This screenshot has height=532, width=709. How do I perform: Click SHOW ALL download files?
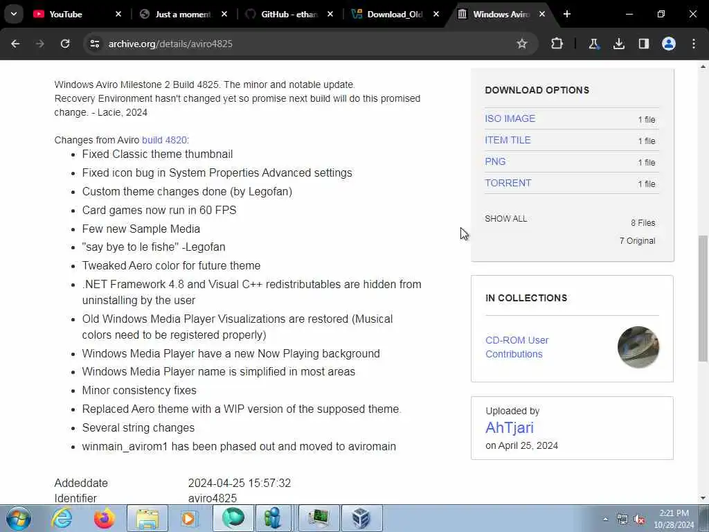pyautogui.click(x=506, y=219)
